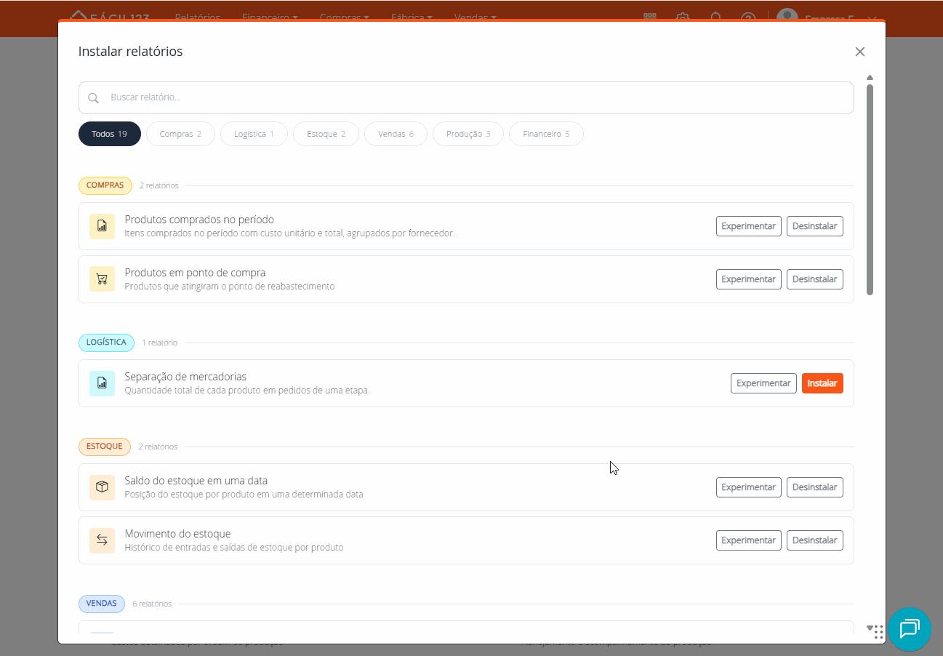This screenshot has height=656, width=943.
Task: Click the ESTOQUE section badge
Action: 105,447
